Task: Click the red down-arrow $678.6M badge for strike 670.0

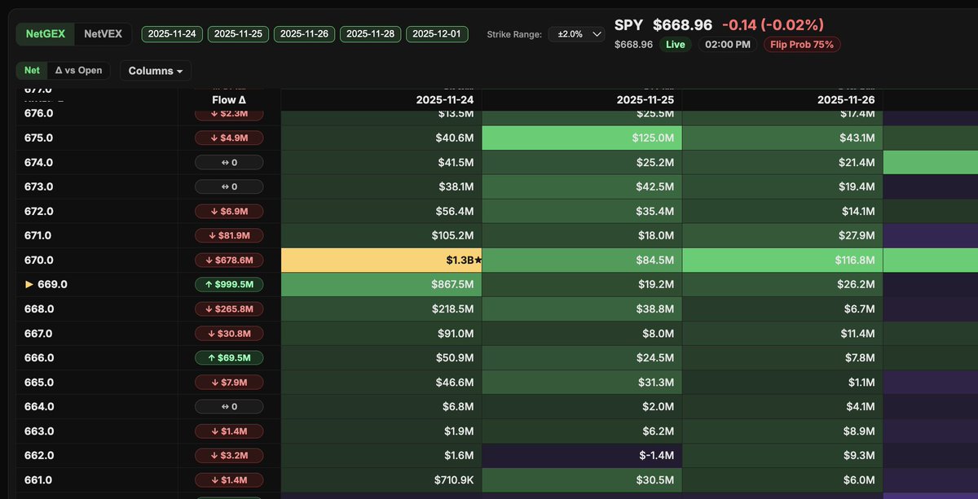Action: pyautogui.click(x=229, y=260)
